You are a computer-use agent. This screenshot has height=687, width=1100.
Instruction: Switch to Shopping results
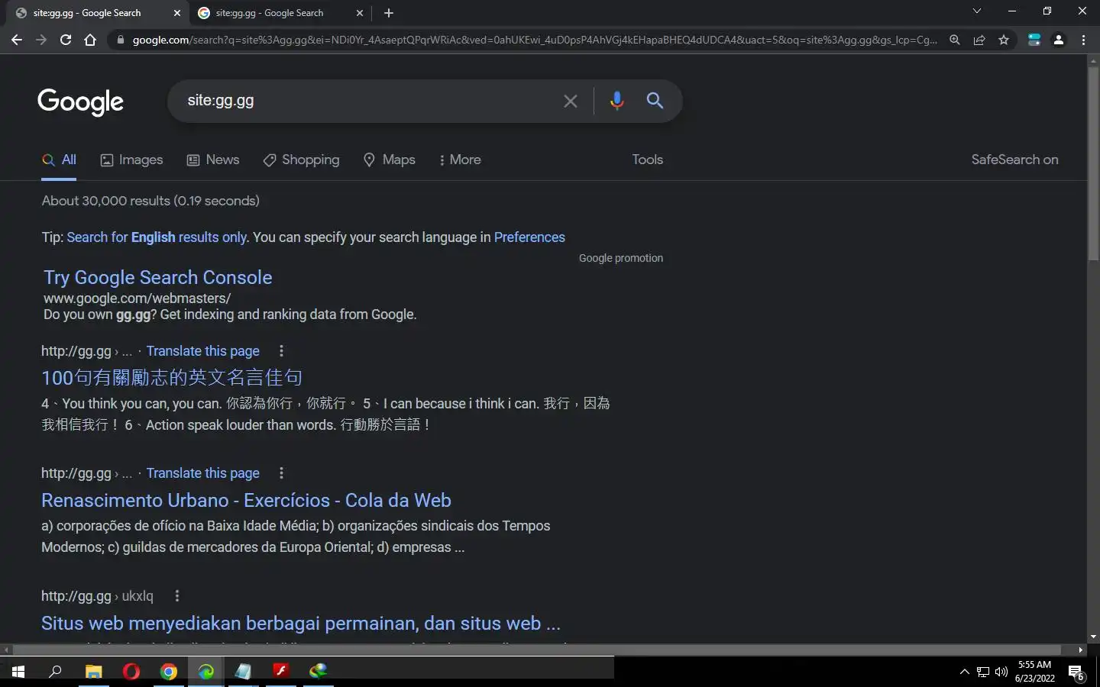(301, 160)
